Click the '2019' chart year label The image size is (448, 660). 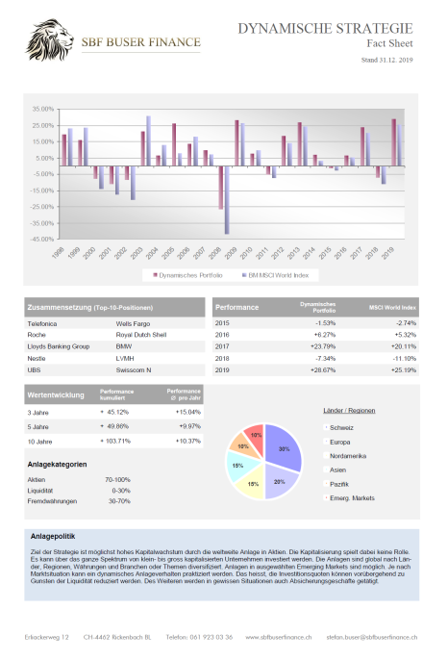coord(387,253)
